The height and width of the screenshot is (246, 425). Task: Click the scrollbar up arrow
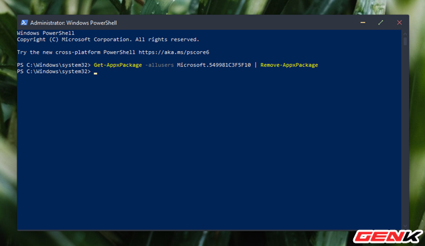405,34
